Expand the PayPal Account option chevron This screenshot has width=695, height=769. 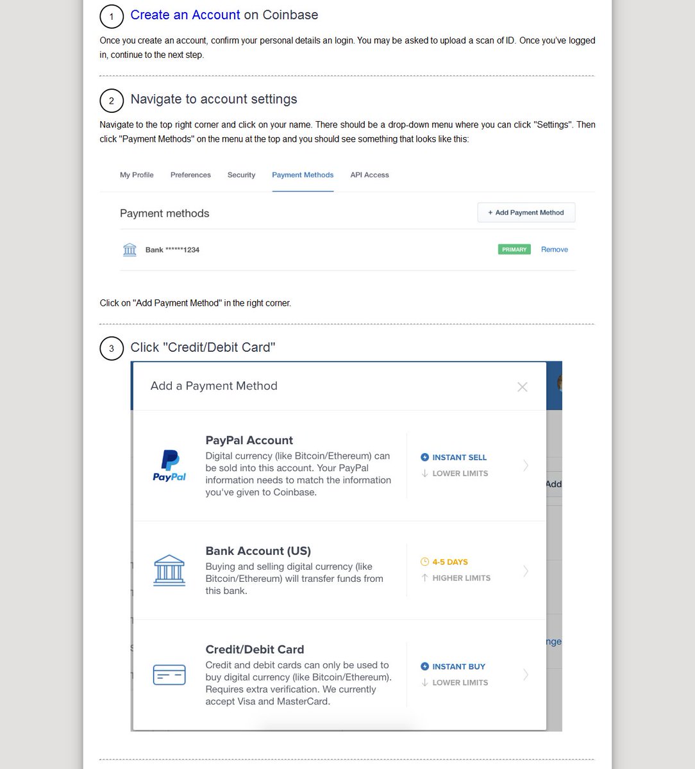coord(526,465)
